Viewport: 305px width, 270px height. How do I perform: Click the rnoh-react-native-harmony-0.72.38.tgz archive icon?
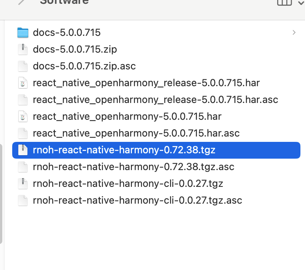point(23,150)
